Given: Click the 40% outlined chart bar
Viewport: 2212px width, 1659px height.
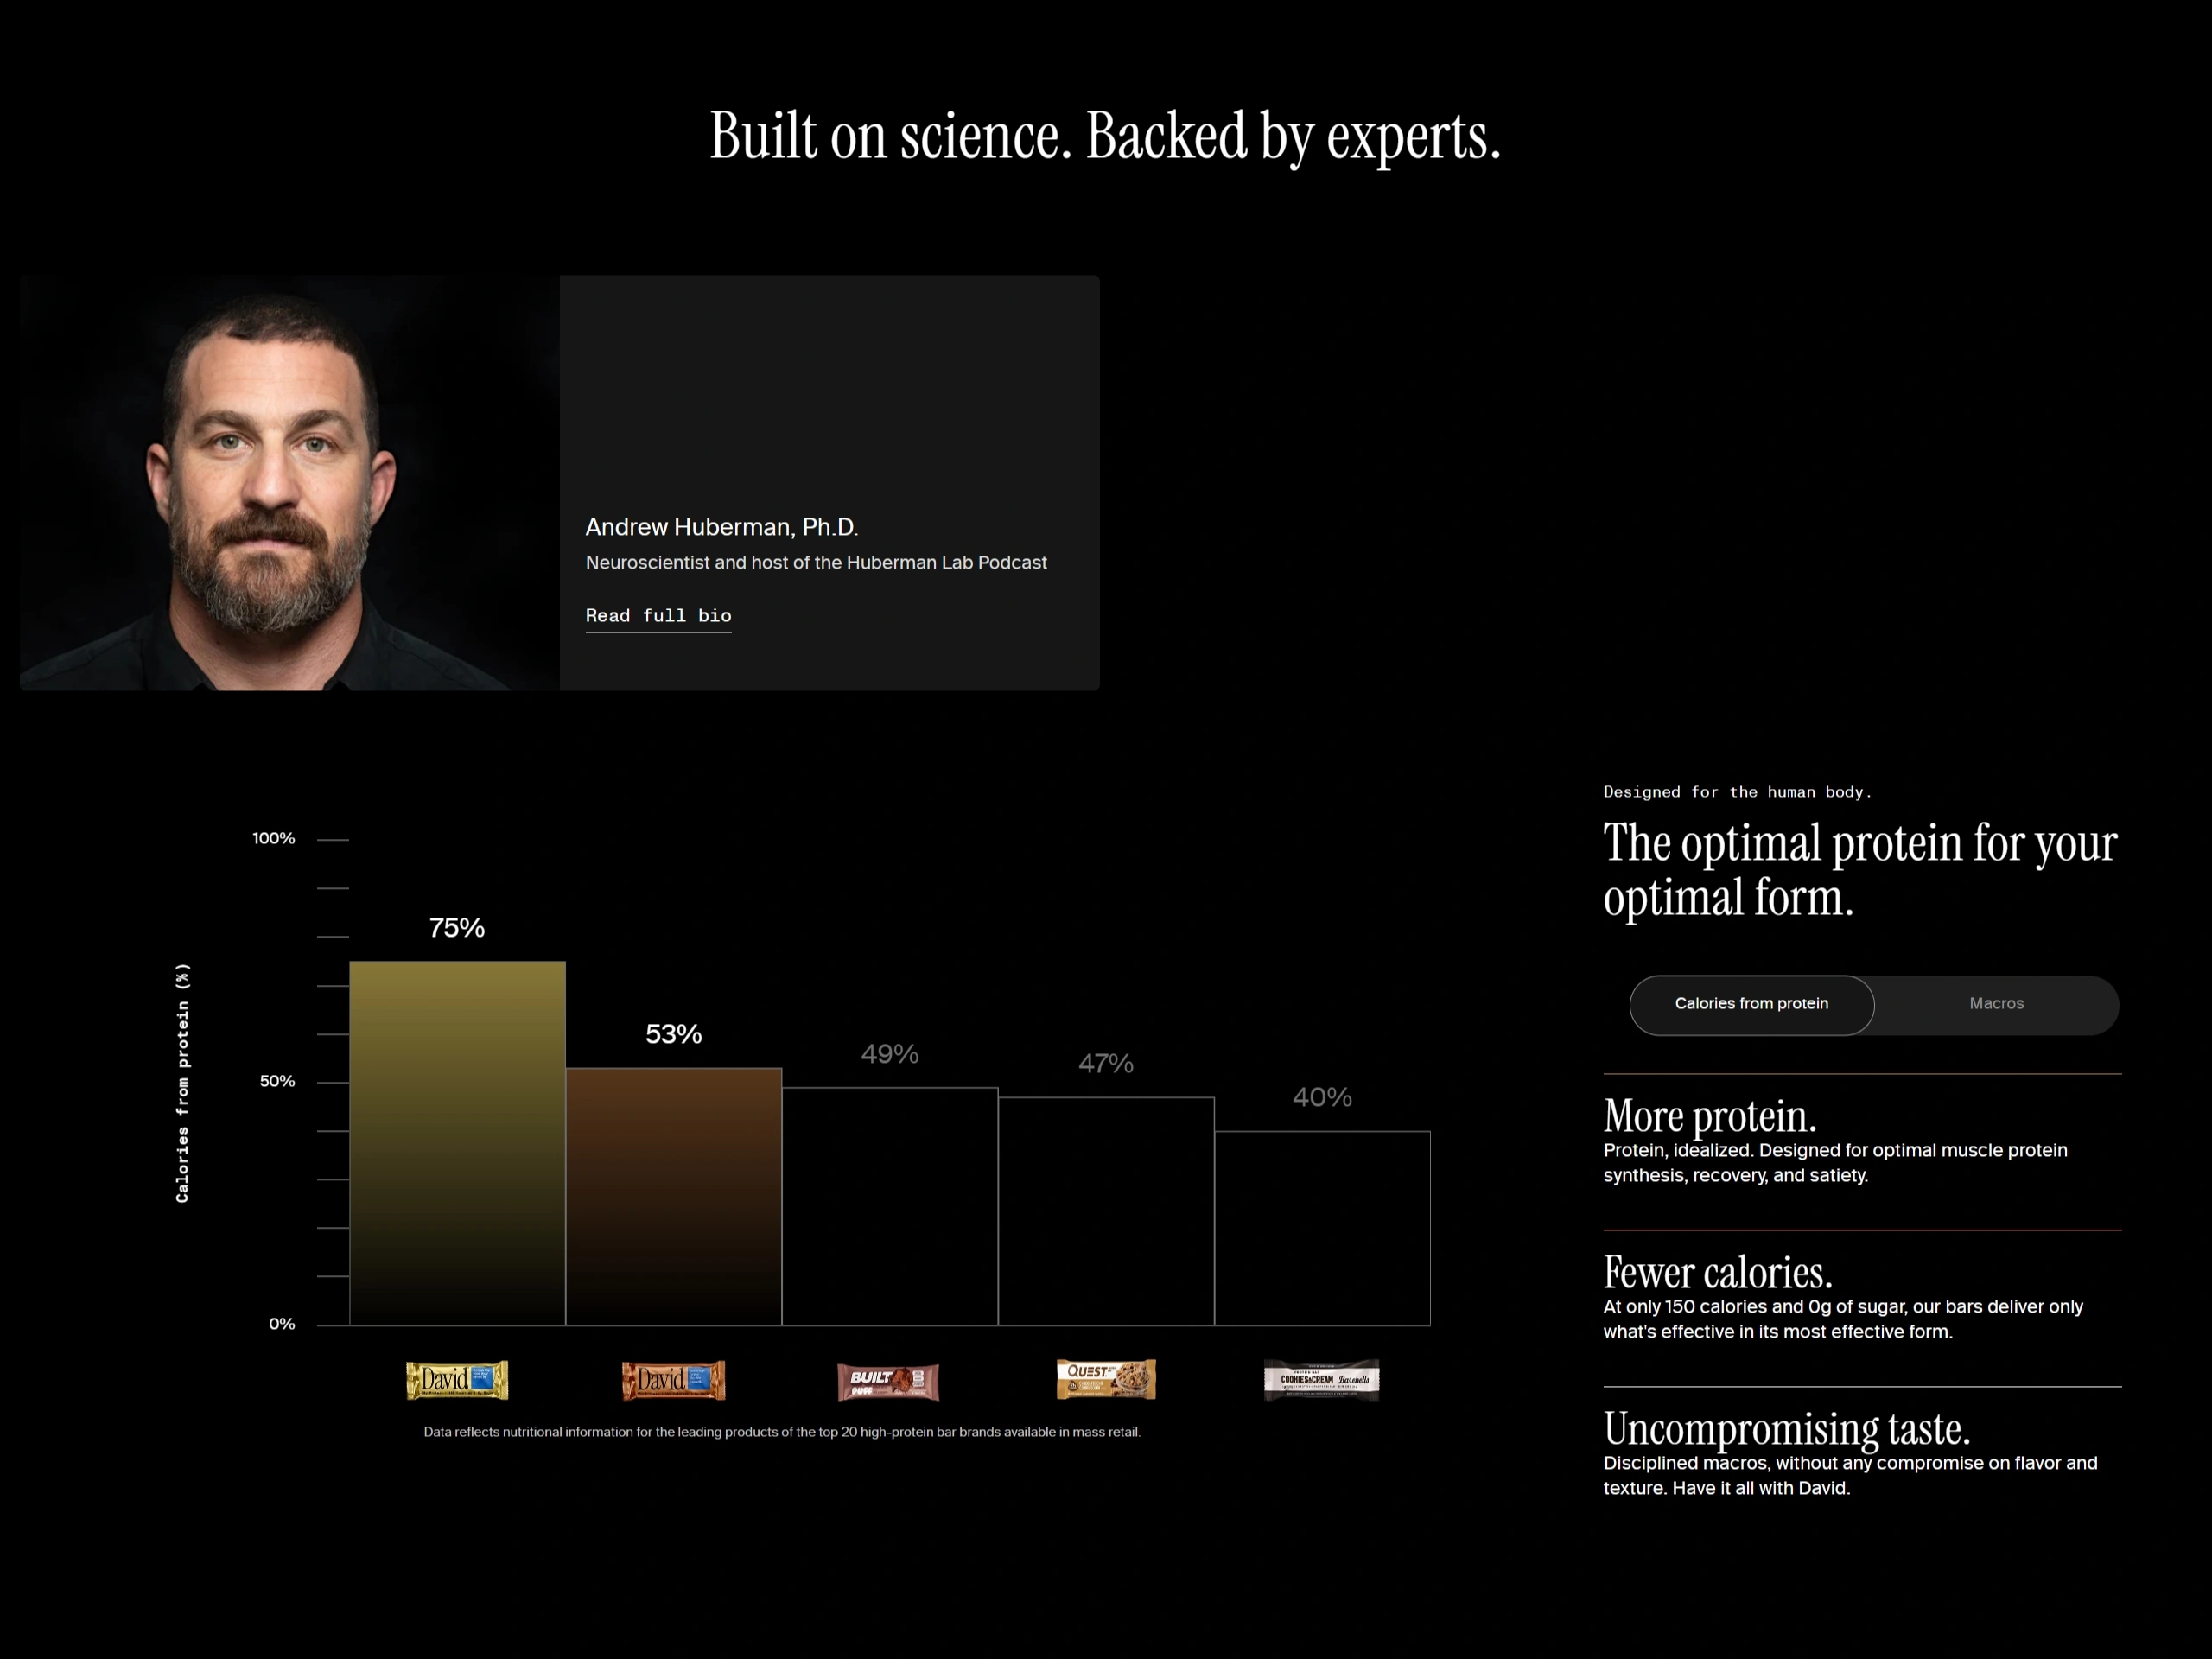Looking at the screenshot, I should [x=1322, y=1228].
